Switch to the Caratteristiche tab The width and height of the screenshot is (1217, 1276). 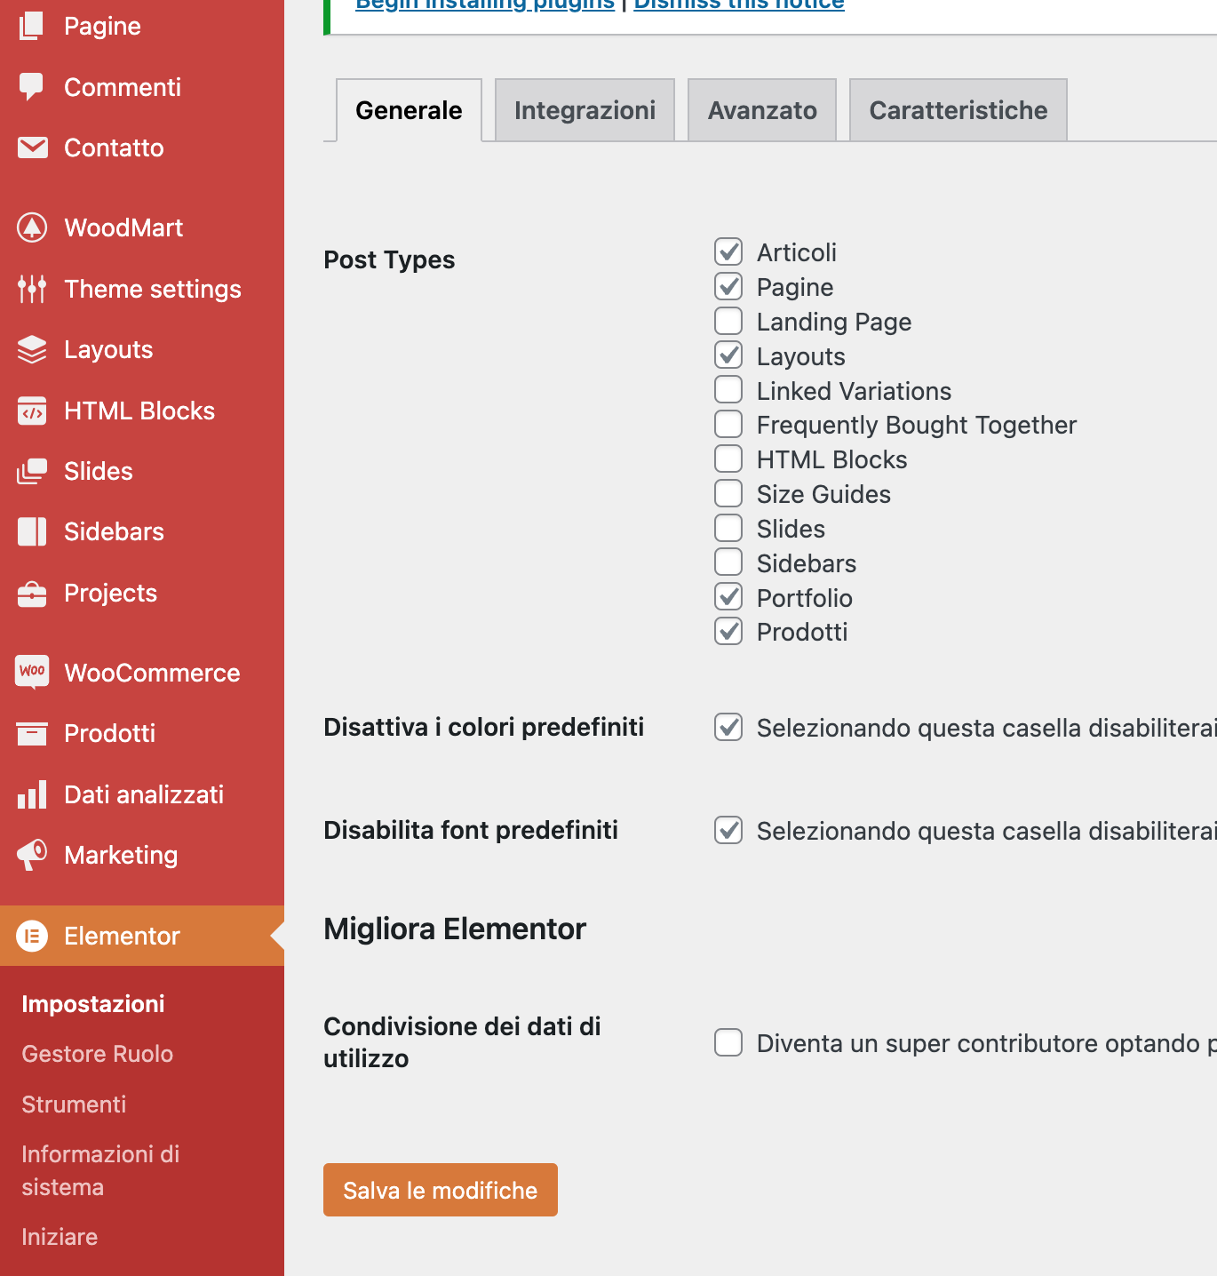click(x=958, y=110)
